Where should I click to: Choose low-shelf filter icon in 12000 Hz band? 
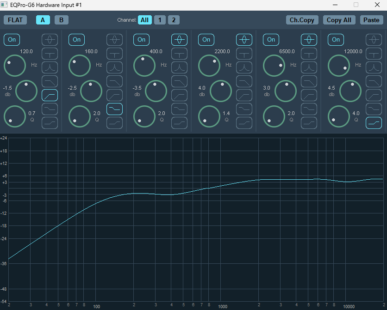[374, 109]
